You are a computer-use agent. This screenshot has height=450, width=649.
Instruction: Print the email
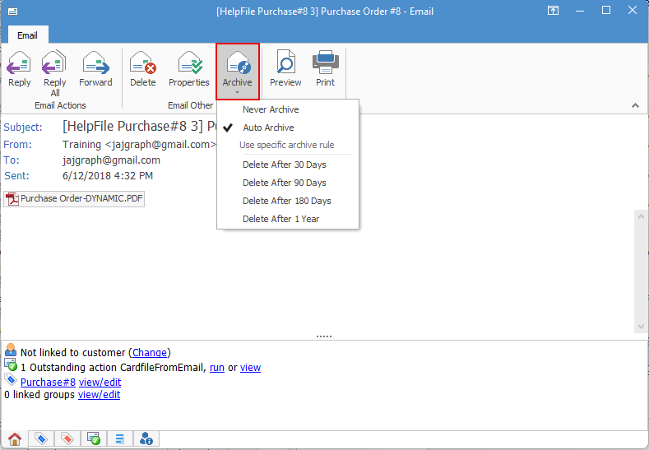pos(326,69)
